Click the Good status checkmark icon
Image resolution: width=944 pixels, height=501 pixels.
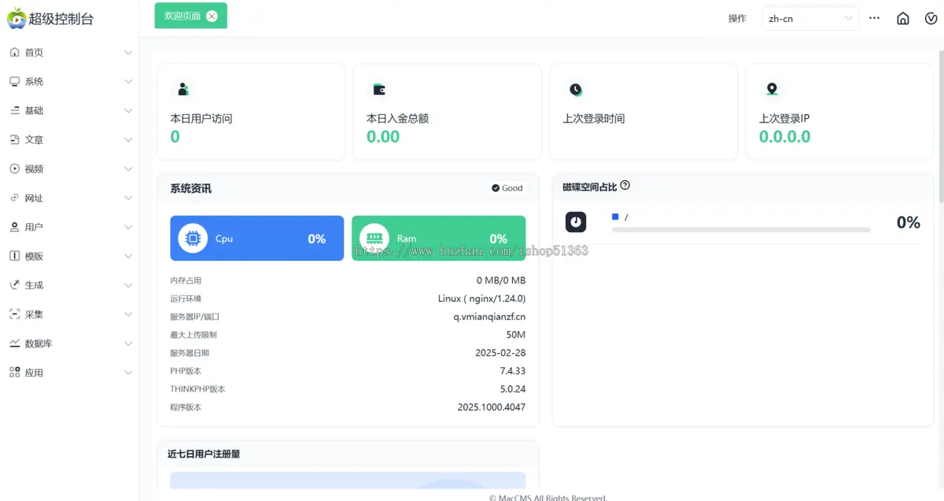(x=496, y=188)
